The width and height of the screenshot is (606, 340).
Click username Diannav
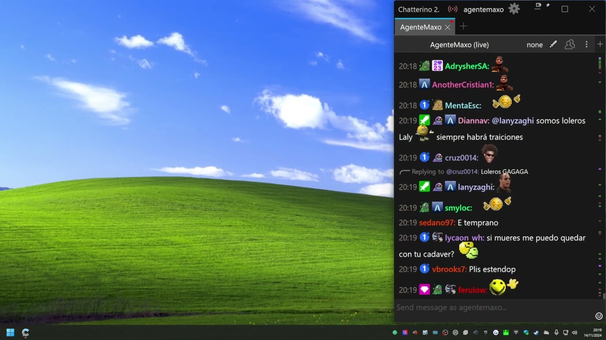(474, 121)
